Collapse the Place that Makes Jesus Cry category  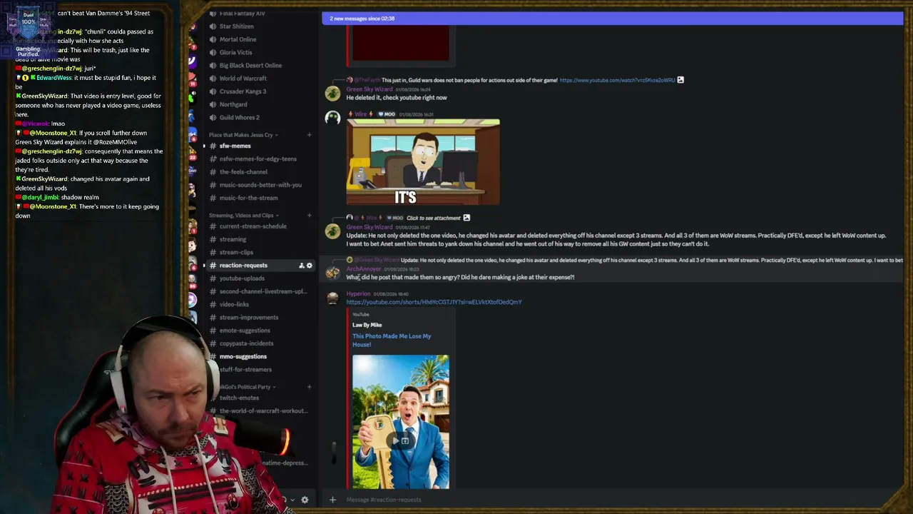pos(243,135)
